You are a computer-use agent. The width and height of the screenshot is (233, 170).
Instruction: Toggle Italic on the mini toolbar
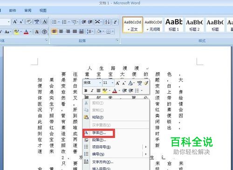[92, 90]
